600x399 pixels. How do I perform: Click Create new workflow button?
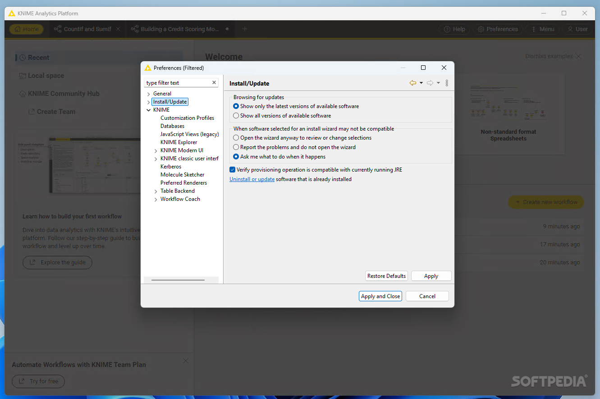546,202
